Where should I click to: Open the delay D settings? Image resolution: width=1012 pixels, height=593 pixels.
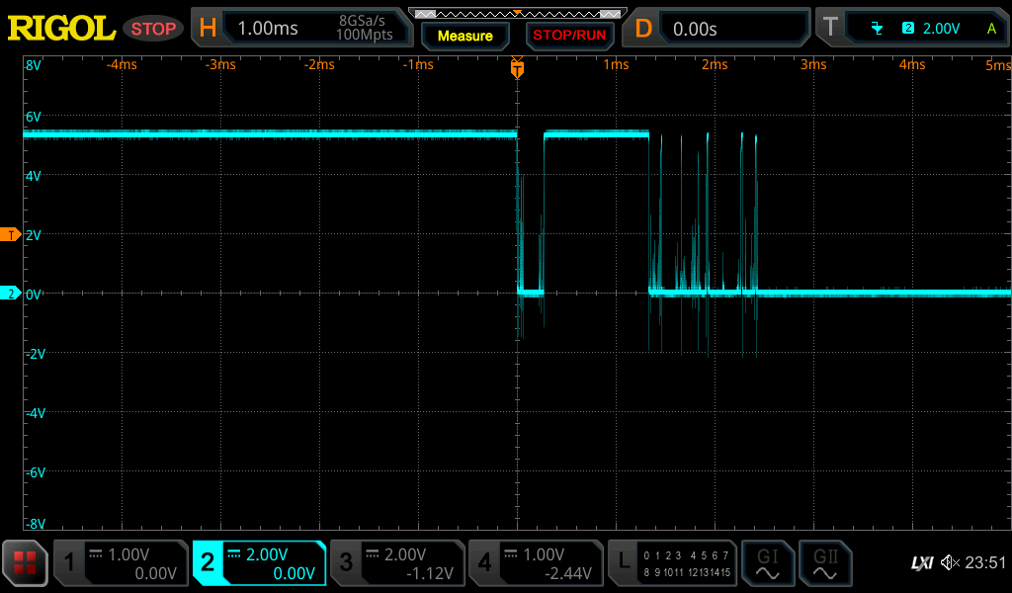click(x=642, y=29)
